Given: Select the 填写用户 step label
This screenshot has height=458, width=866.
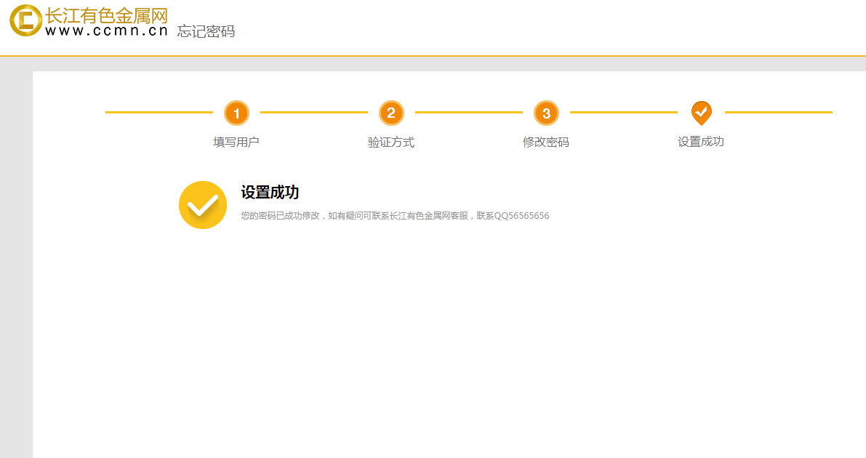Looking at the screenshot, I should pos(236,142).
